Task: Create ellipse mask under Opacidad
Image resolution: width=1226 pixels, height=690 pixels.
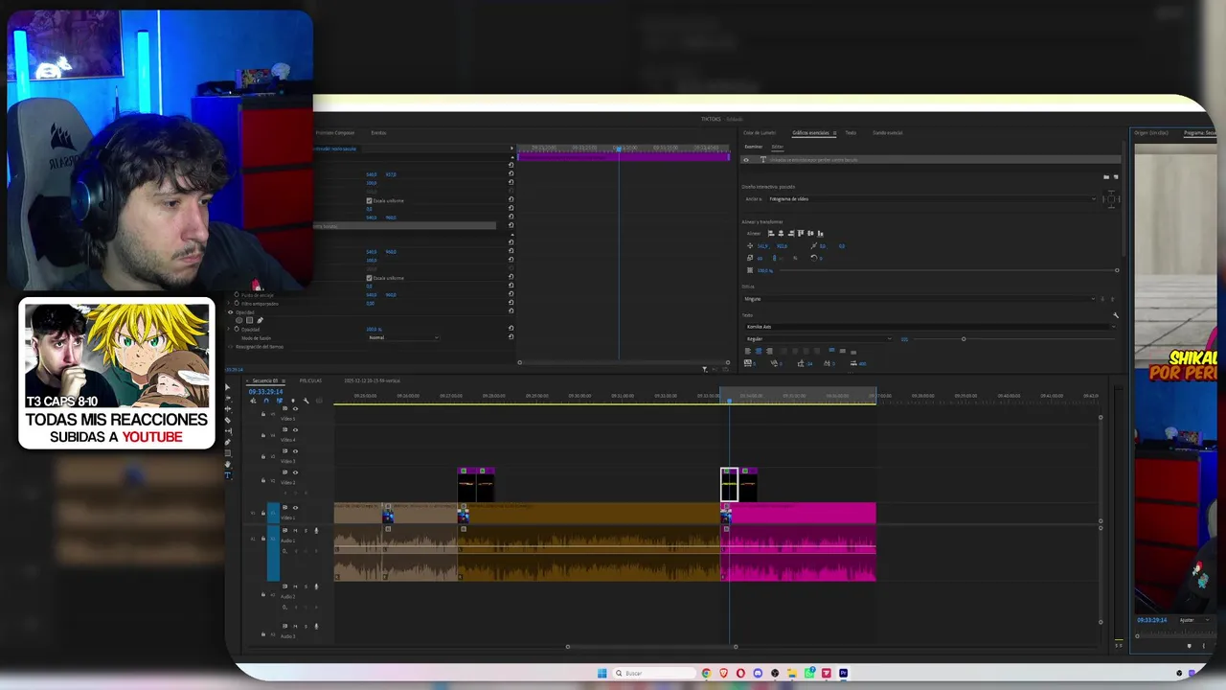Action: tap(239, 320)
